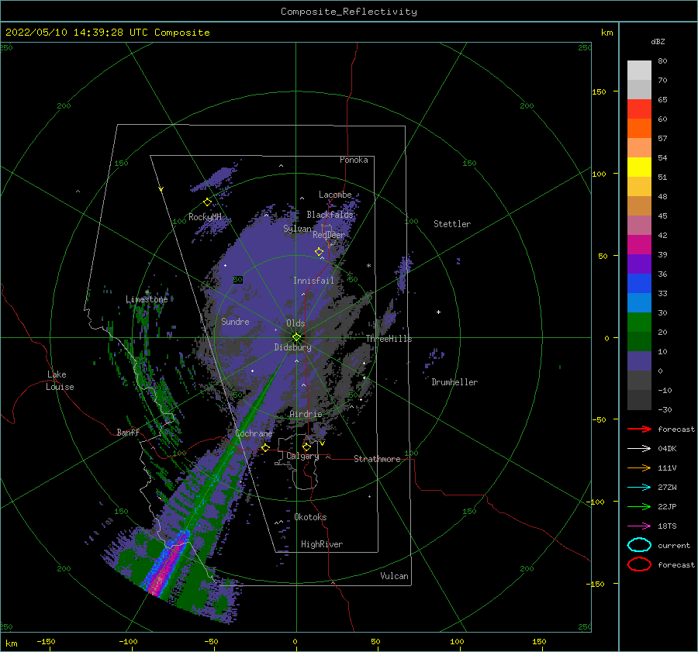Click the cyan 27ZW arrow icon
Viewport: 698px width, 652px height.
point(639,488)
